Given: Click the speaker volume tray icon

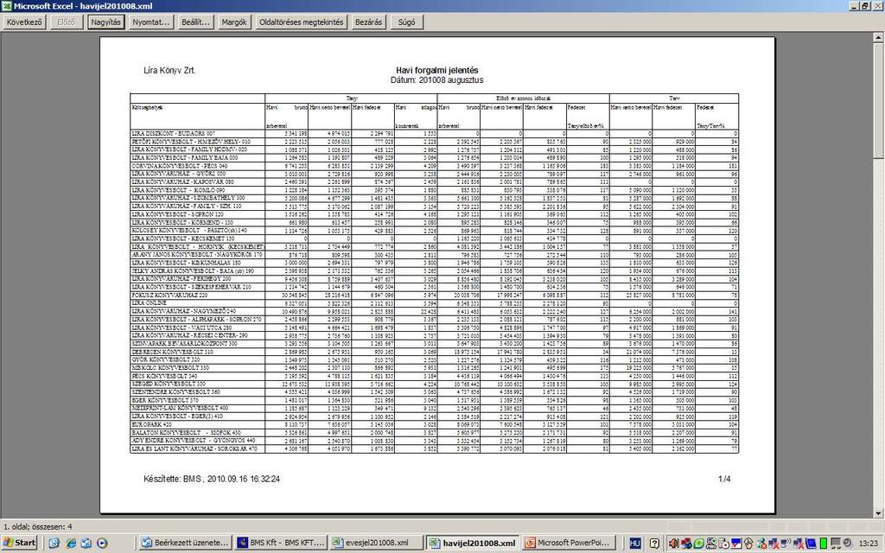Looking at the screenshot, I should pos(673,543).
